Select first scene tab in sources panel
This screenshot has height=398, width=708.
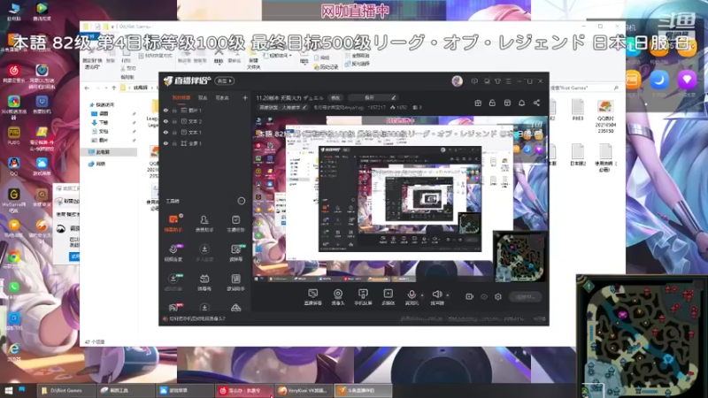click(x=181, y=97)
